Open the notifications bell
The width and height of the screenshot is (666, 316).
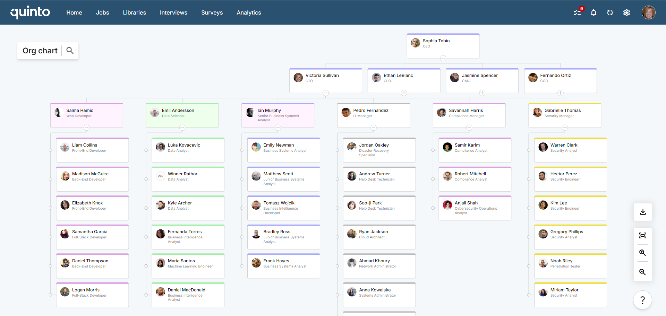[594, 12]
